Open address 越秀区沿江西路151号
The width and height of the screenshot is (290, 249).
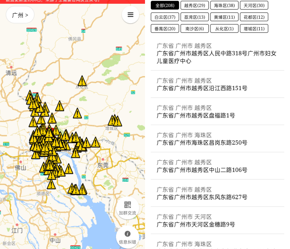click(x=217, y=84)
